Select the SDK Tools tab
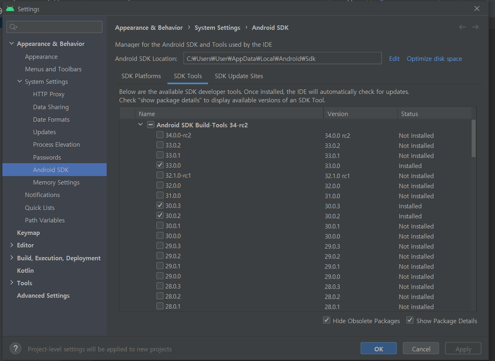495x361 pixels. (x=188, y=76)
